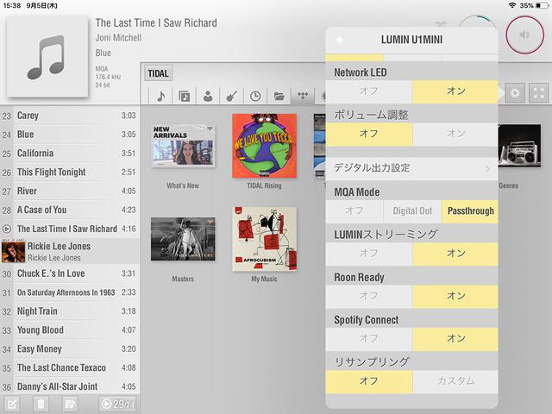The height and width of the screenshot is (414, 552).
Task: Open the Albums browse icon
Action: (184, 96)
